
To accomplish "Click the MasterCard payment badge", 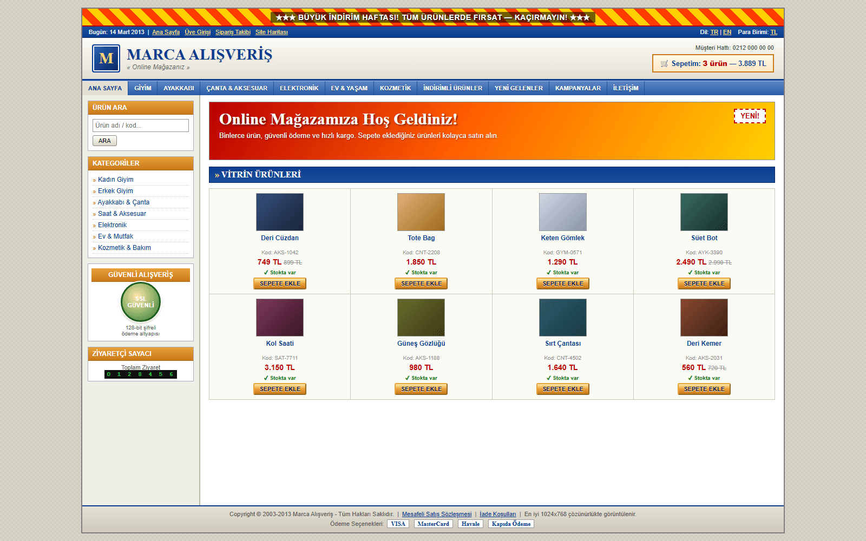I will click(x=433, y=524).
